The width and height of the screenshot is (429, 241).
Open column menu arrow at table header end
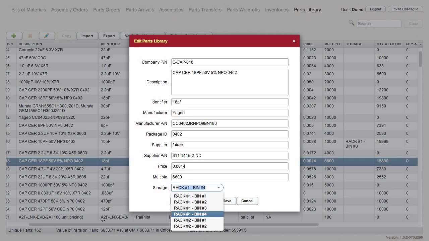(x=420, y=44)
